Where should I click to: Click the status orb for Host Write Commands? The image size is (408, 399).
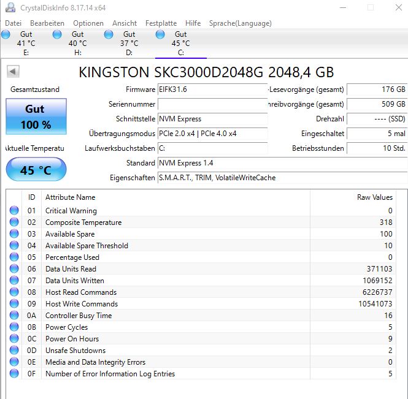tap(14, 303)
